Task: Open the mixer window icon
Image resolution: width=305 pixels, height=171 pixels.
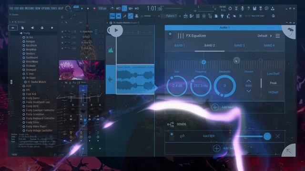Action: 204,16
